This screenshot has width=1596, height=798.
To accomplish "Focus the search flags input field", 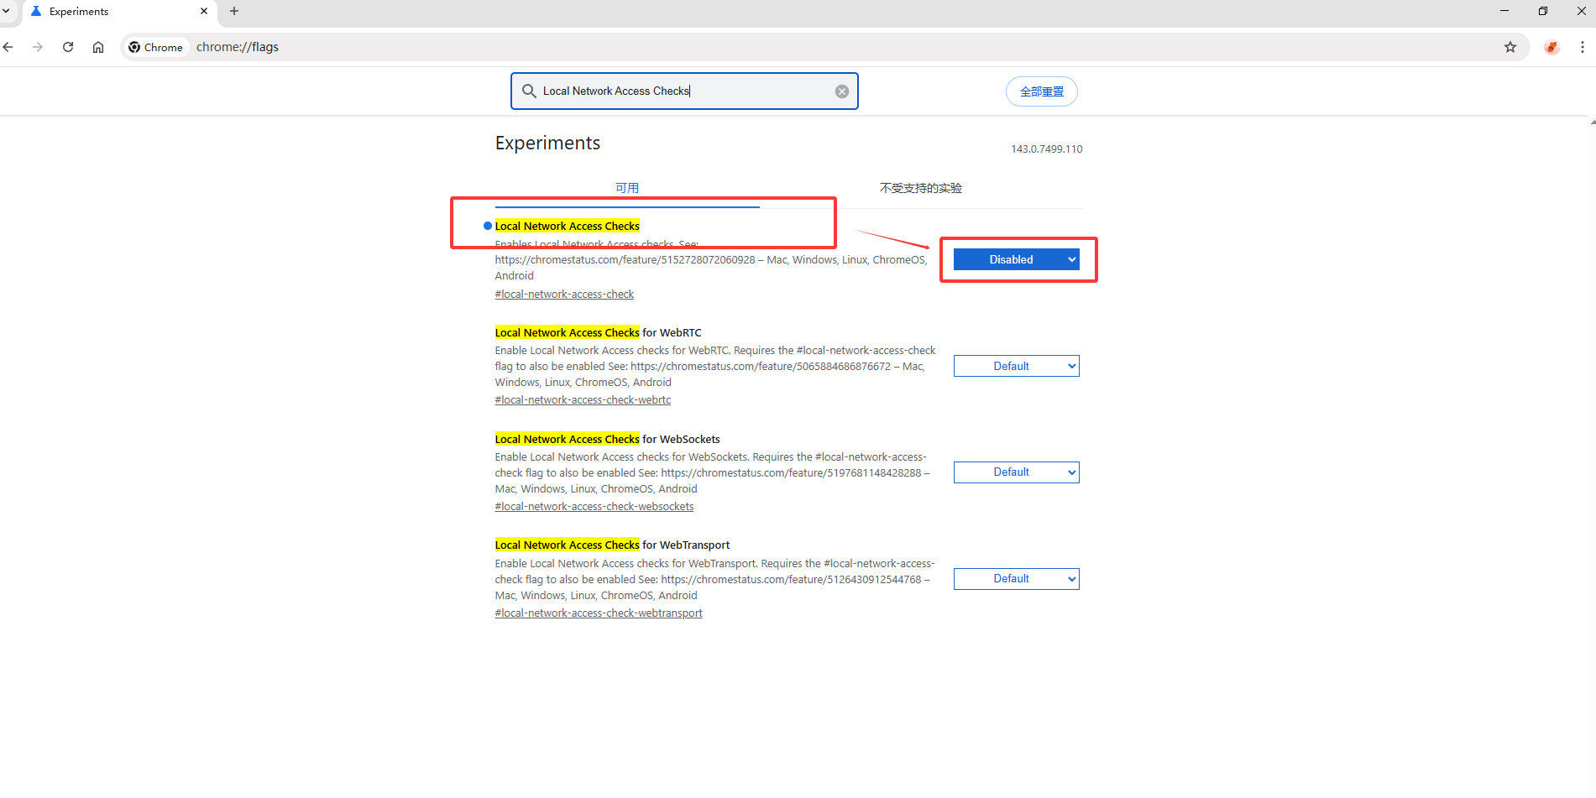I will [x=684, y=91].
